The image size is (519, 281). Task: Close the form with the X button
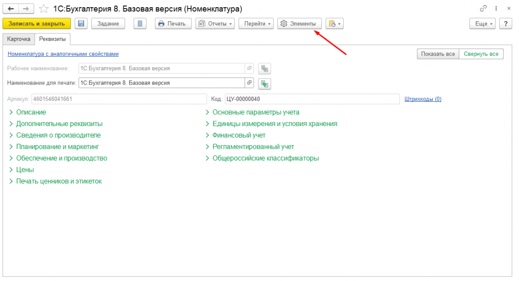(509, 9)
